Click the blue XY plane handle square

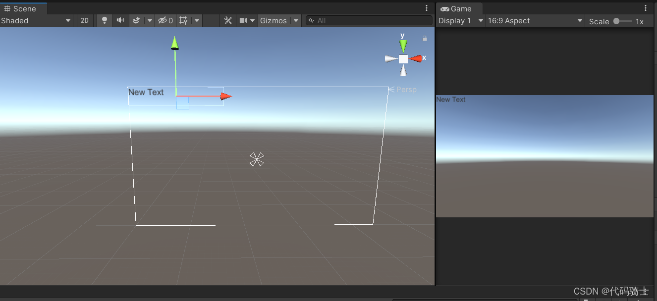pos(182,103)
